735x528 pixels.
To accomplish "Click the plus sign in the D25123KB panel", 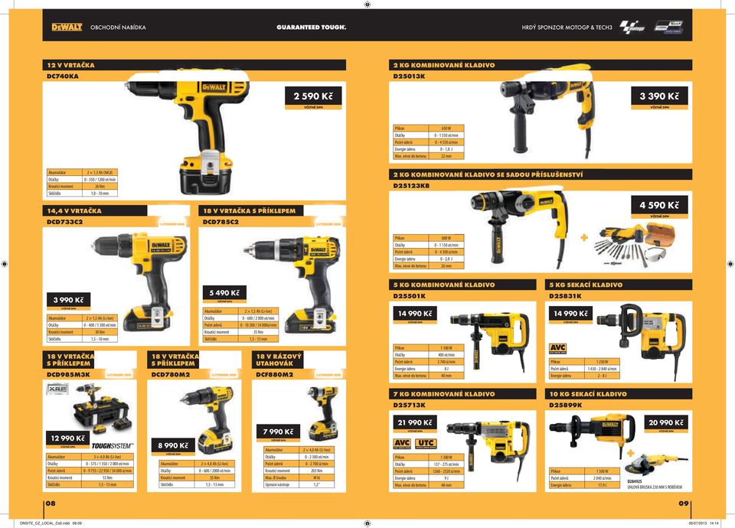I will [584, 237].
